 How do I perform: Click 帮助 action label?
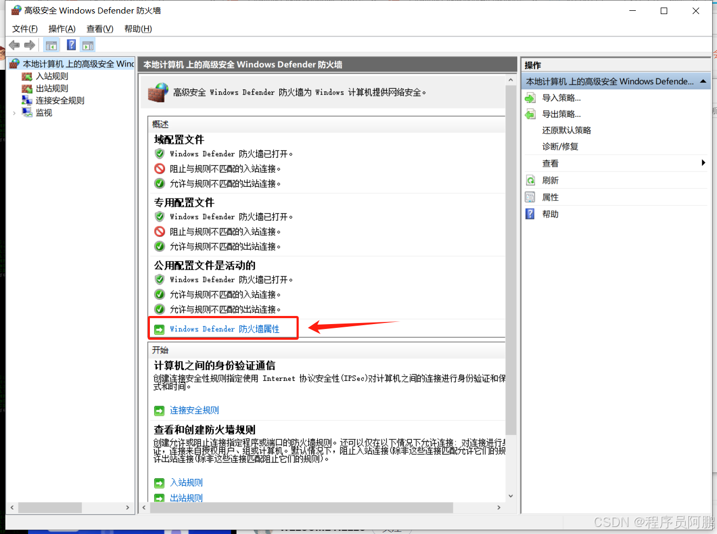click(550, 214)
